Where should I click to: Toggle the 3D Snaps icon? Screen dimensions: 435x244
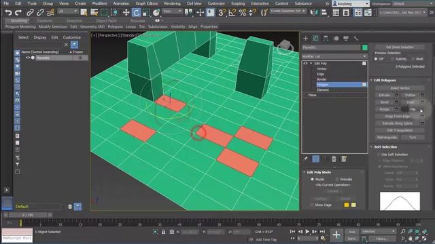(222, 12)
